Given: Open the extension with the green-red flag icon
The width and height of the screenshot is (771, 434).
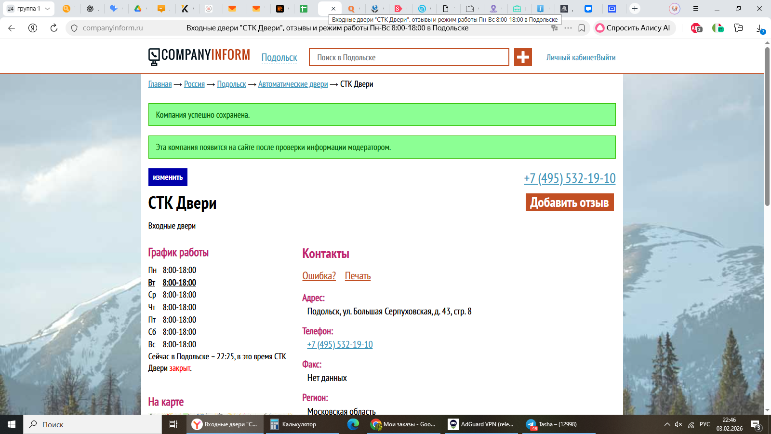Looking at the screenshot, I should 718,28.
